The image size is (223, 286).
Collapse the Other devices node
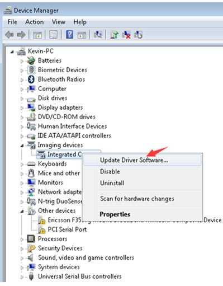point(22,211)
